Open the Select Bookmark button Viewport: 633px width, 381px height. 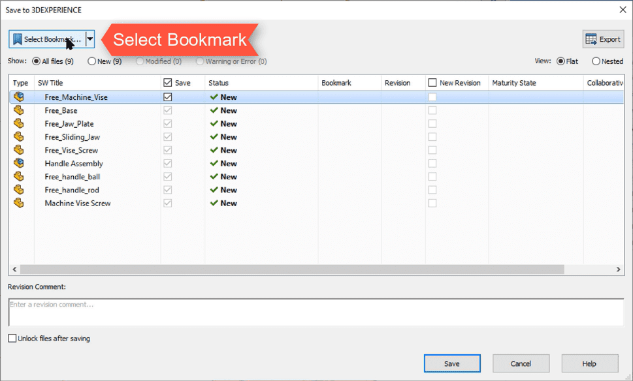47,39
